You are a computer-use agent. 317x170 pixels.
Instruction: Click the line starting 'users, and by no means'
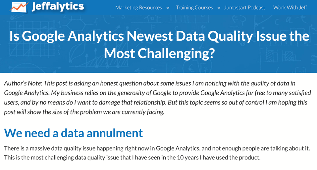(156, 102)
